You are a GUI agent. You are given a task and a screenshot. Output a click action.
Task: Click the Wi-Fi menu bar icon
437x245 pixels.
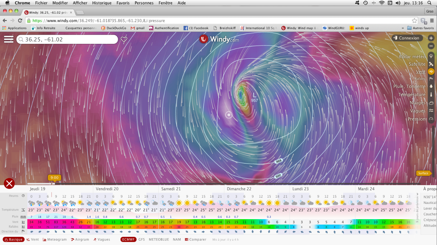tap(381, 3)
